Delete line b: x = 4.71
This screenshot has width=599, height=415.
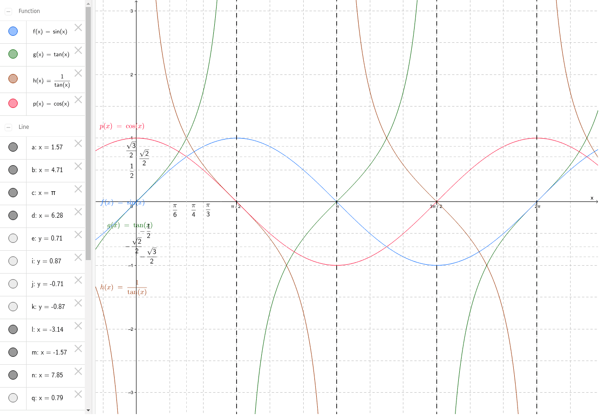(78, 166)
